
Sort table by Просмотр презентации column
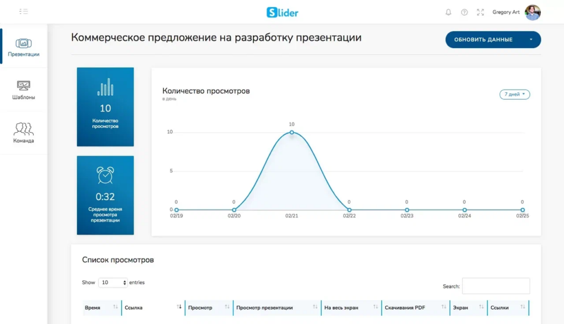click(x=277, y=308)
